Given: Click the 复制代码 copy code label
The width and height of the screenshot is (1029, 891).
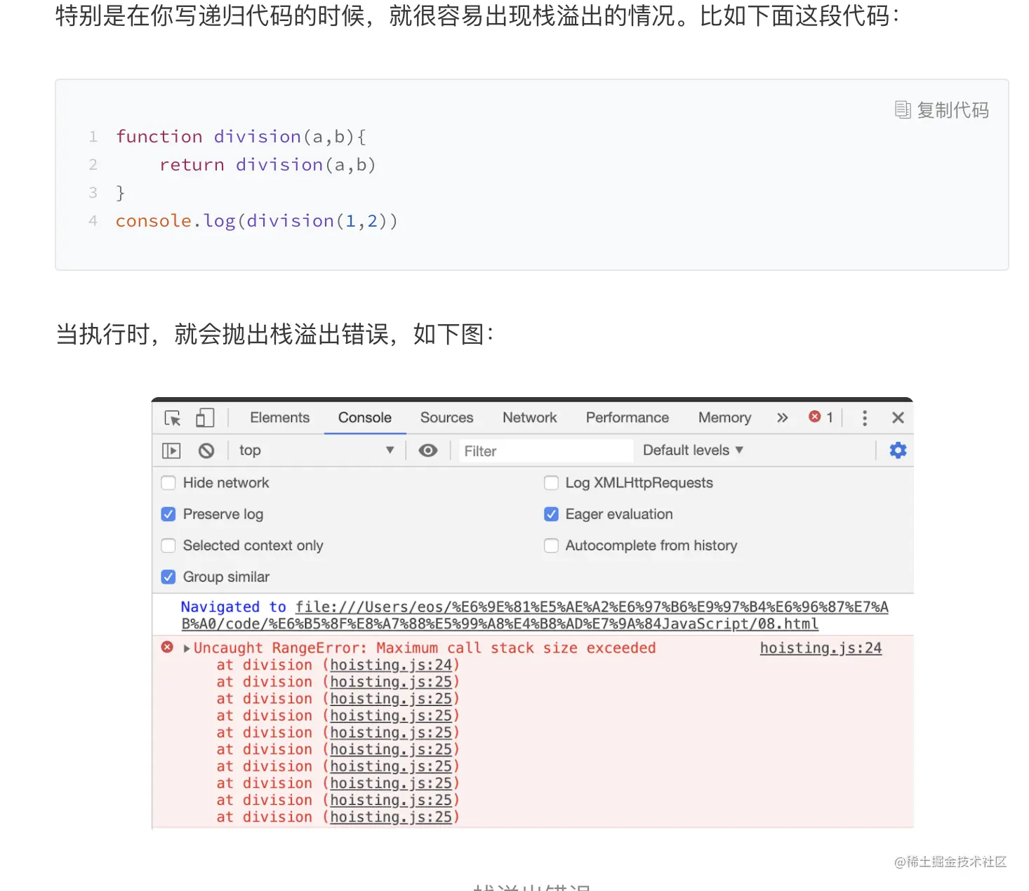Looking at the screenshot, I should (x=953, y=110).
